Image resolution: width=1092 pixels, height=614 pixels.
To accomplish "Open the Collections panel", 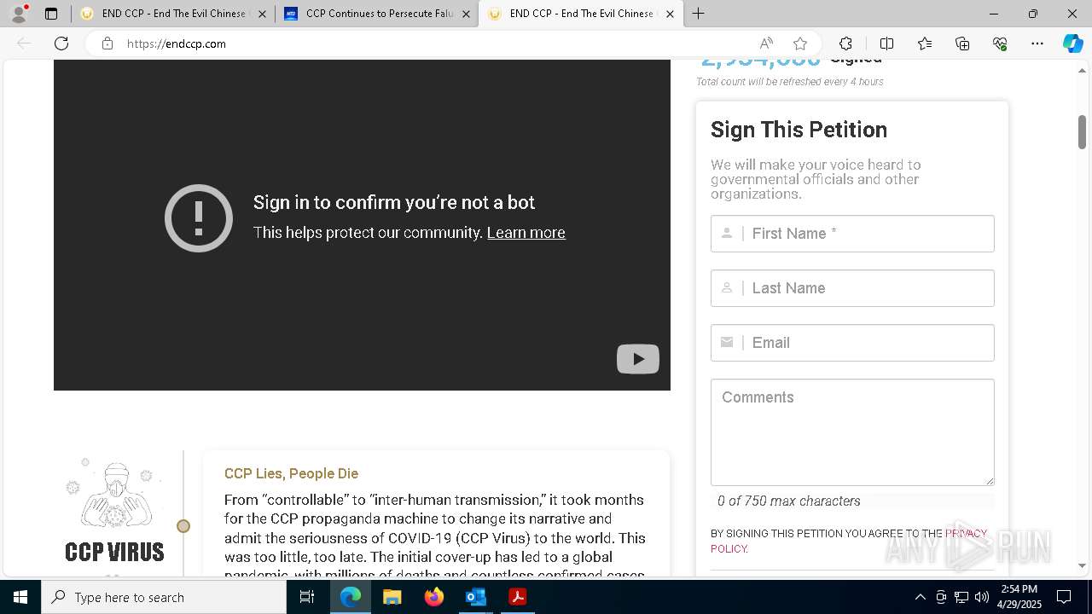I will (962, 43).
